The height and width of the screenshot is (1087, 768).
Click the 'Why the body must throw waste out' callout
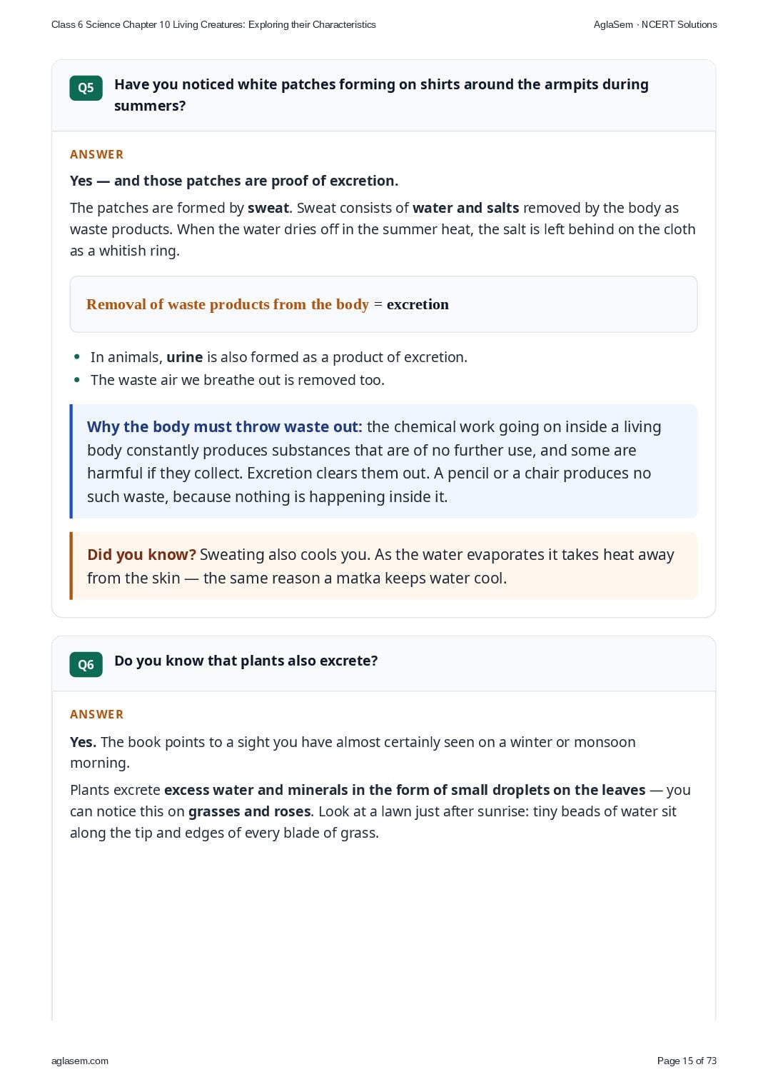click(x=383, y=461)
